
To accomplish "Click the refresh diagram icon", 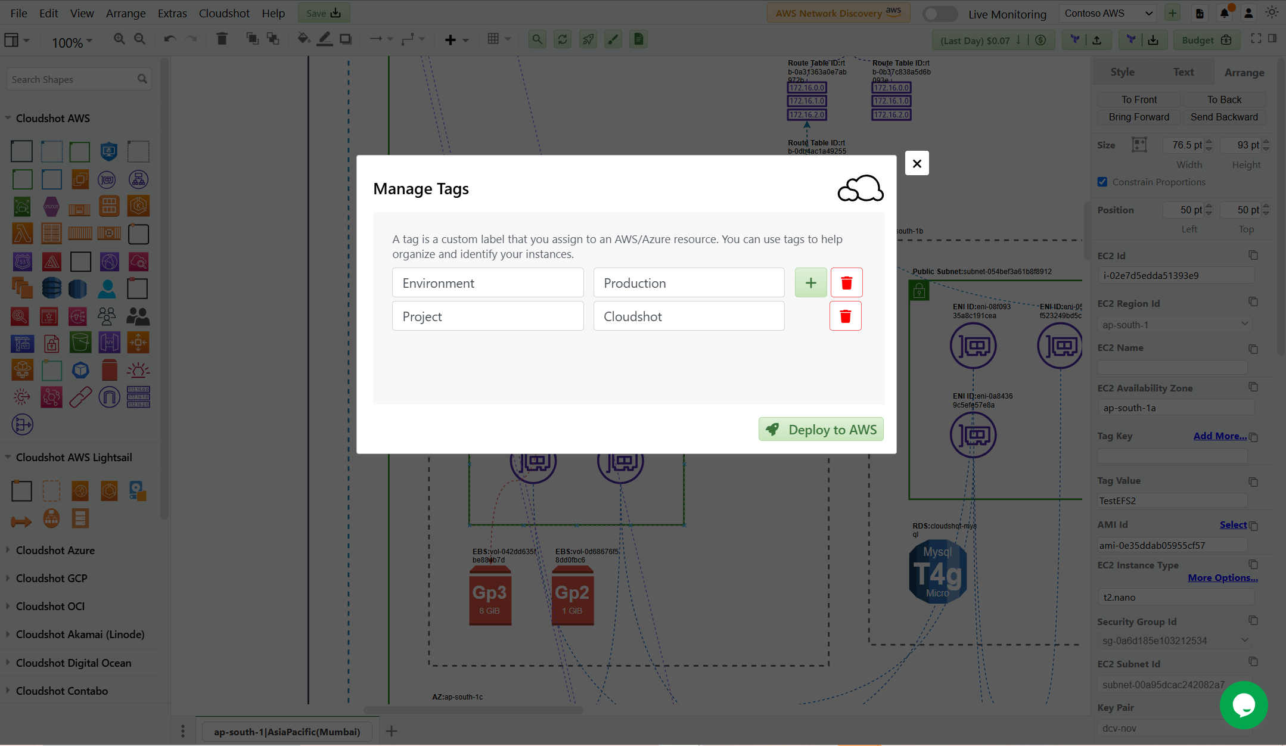I will coord(562,39).
